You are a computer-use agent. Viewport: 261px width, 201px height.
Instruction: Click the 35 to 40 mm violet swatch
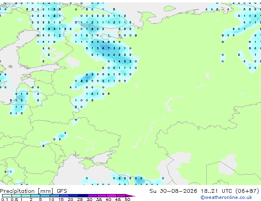102,196
